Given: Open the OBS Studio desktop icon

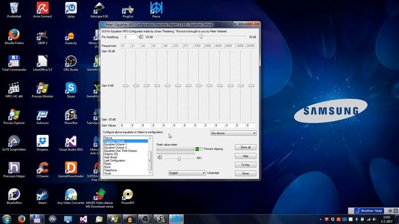Looking at the screenshot, I should coord(70,63).
